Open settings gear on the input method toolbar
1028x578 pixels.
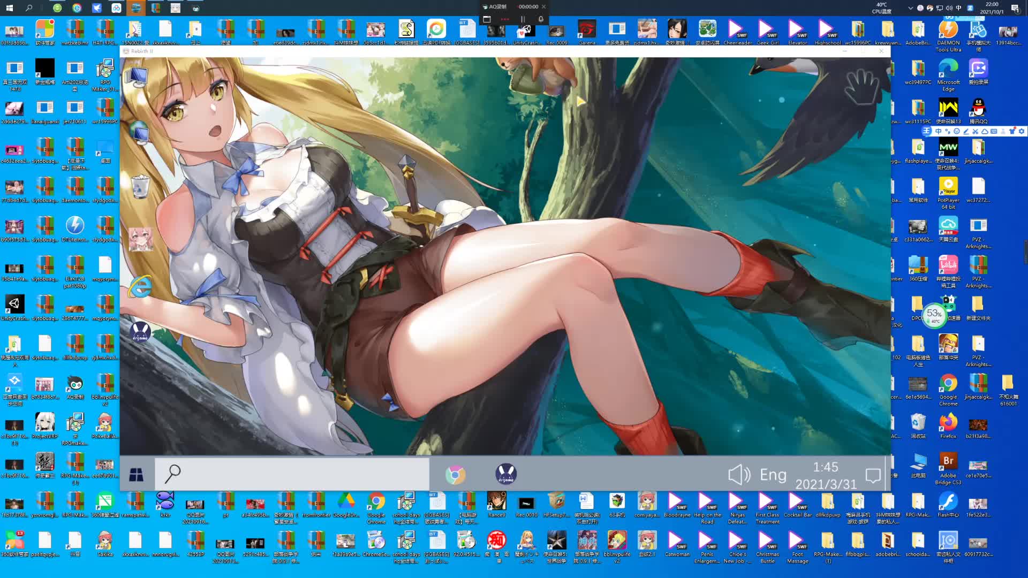coord(1022,131)
